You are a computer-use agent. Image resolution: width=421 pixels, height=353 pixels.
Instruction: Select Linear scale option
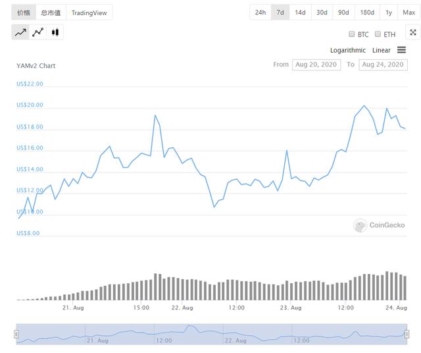[x=382, y=50]
